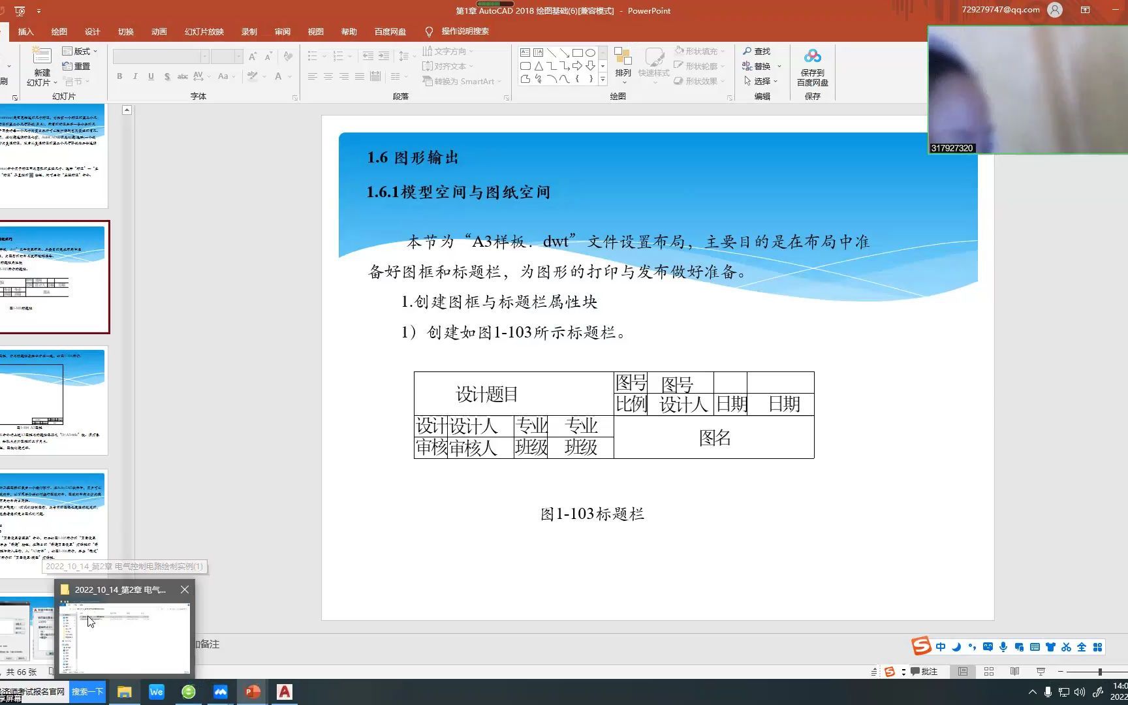The image size is (1128, 705).
Task: Click the 查找 Find button
Action: click(x=757, y=51)
